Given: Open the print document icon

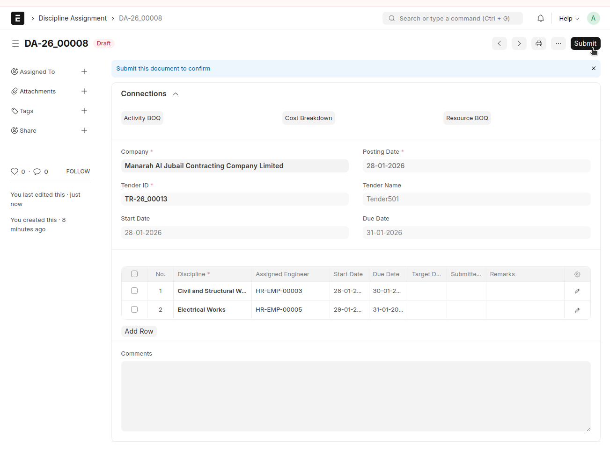Looking at the screenshot, I should 539,43.
